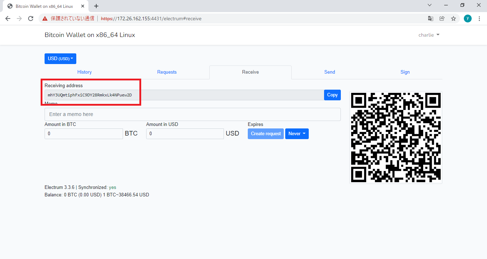Click the Amount in BTC input field

click(x=83, y=133)
